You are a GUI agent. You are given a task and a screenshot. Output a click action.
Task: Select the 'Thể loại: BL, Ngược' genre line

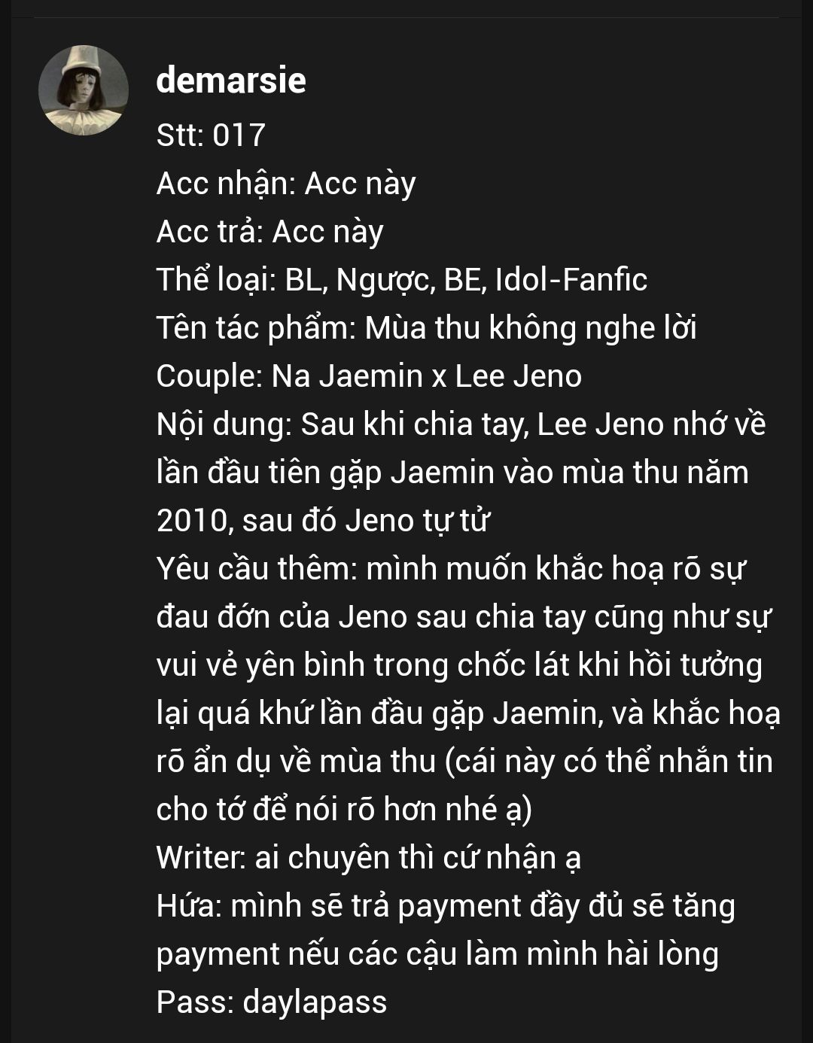pyautogui.click(x=401, y=280)
